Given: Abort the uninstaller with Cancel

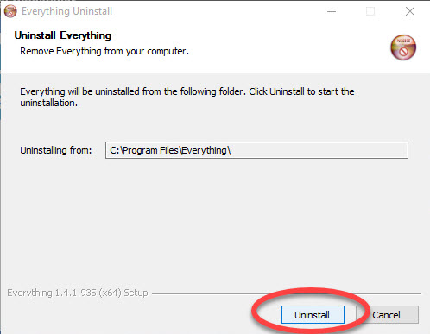Looking at the screenshot, I should (x=387, y=315).
